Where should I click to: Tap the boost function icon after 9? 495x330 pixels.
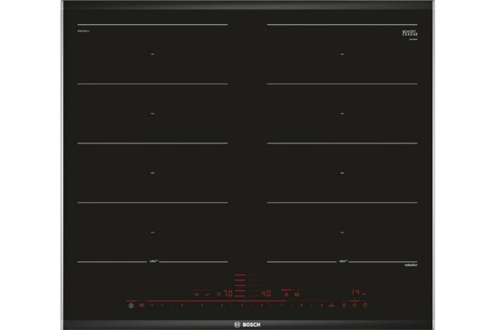click(x=332, y=306)
